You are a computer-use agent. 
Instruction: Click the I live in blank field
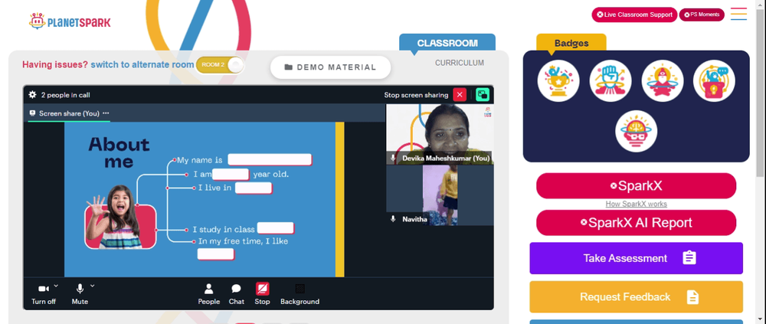[x=253, y=188]
